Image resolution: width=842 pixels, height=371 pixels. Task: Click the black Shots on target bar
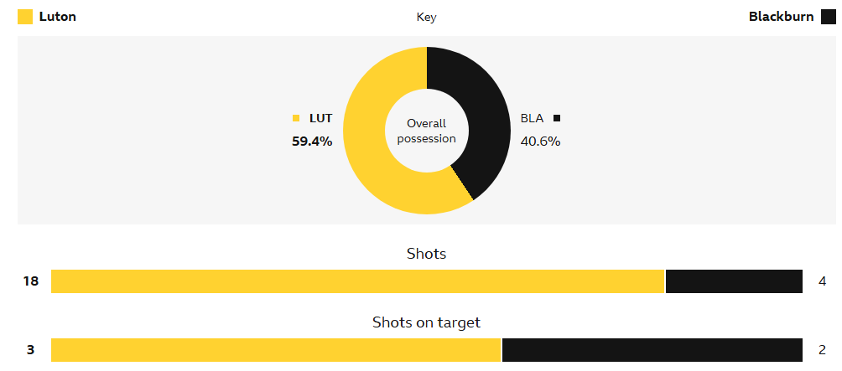(x=652, y=350)
